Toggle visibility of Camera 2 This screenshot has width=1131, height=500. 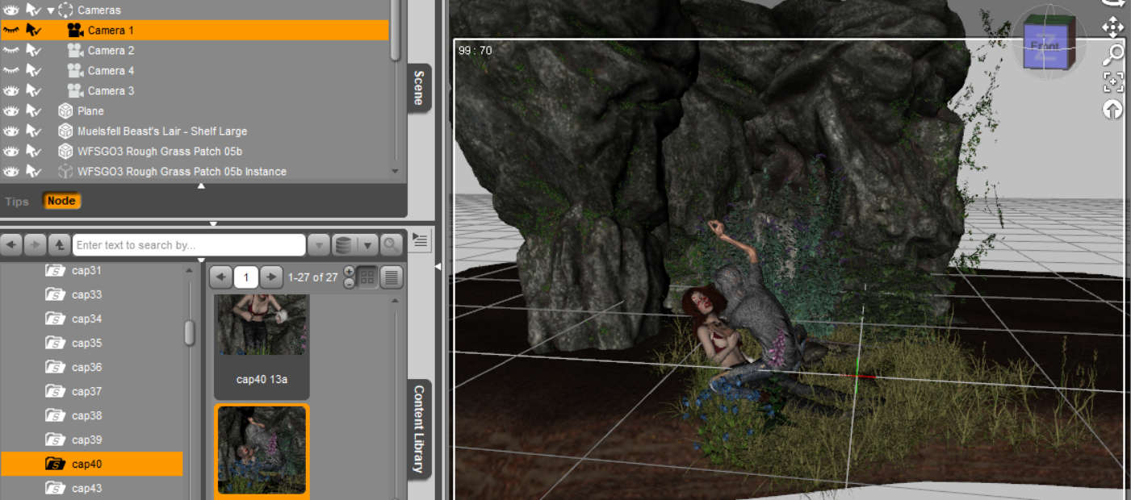10,51
